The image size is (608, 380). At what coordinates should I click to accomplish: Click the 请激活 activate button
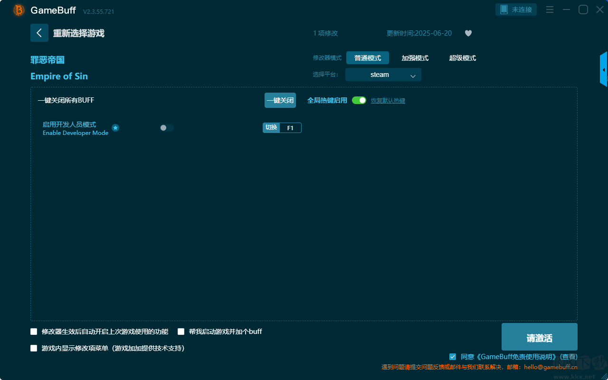[540, 337]
